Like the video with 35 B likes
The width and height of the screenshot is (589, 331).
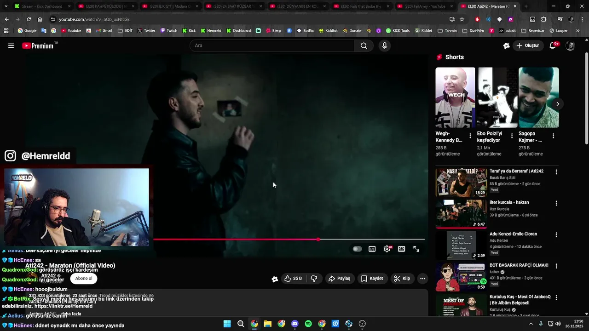(x=293, y=278)
